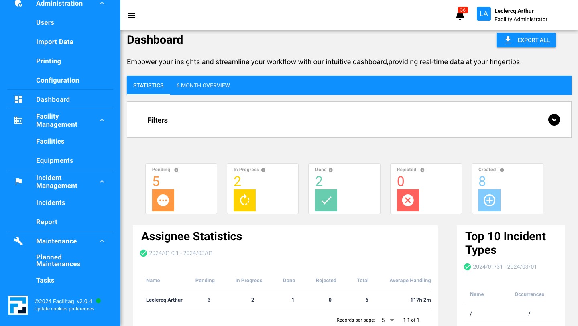Open the Records per page dropdown
The image size is (578, 326).
coord(388,320)
